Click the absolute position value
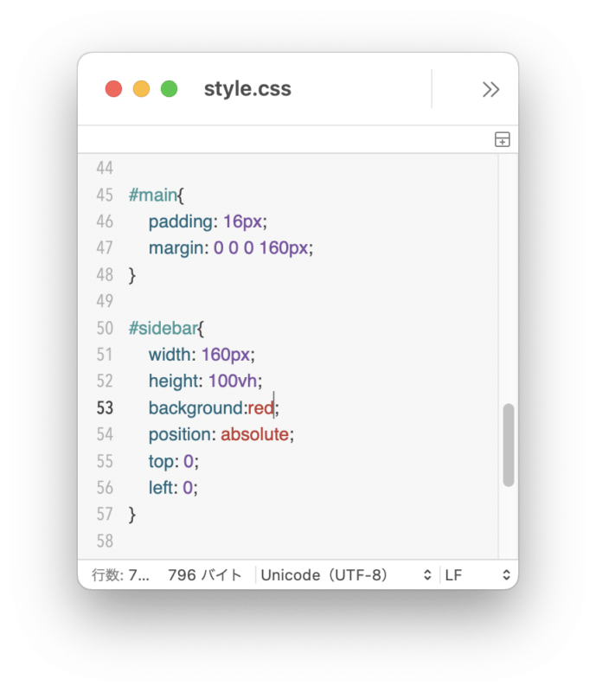 click(x=254, y=434)
